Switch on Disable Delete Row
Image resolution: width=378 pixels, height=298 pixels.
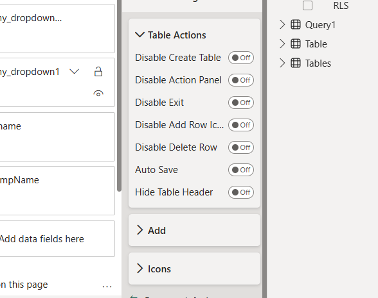click(x=241, y=147)
